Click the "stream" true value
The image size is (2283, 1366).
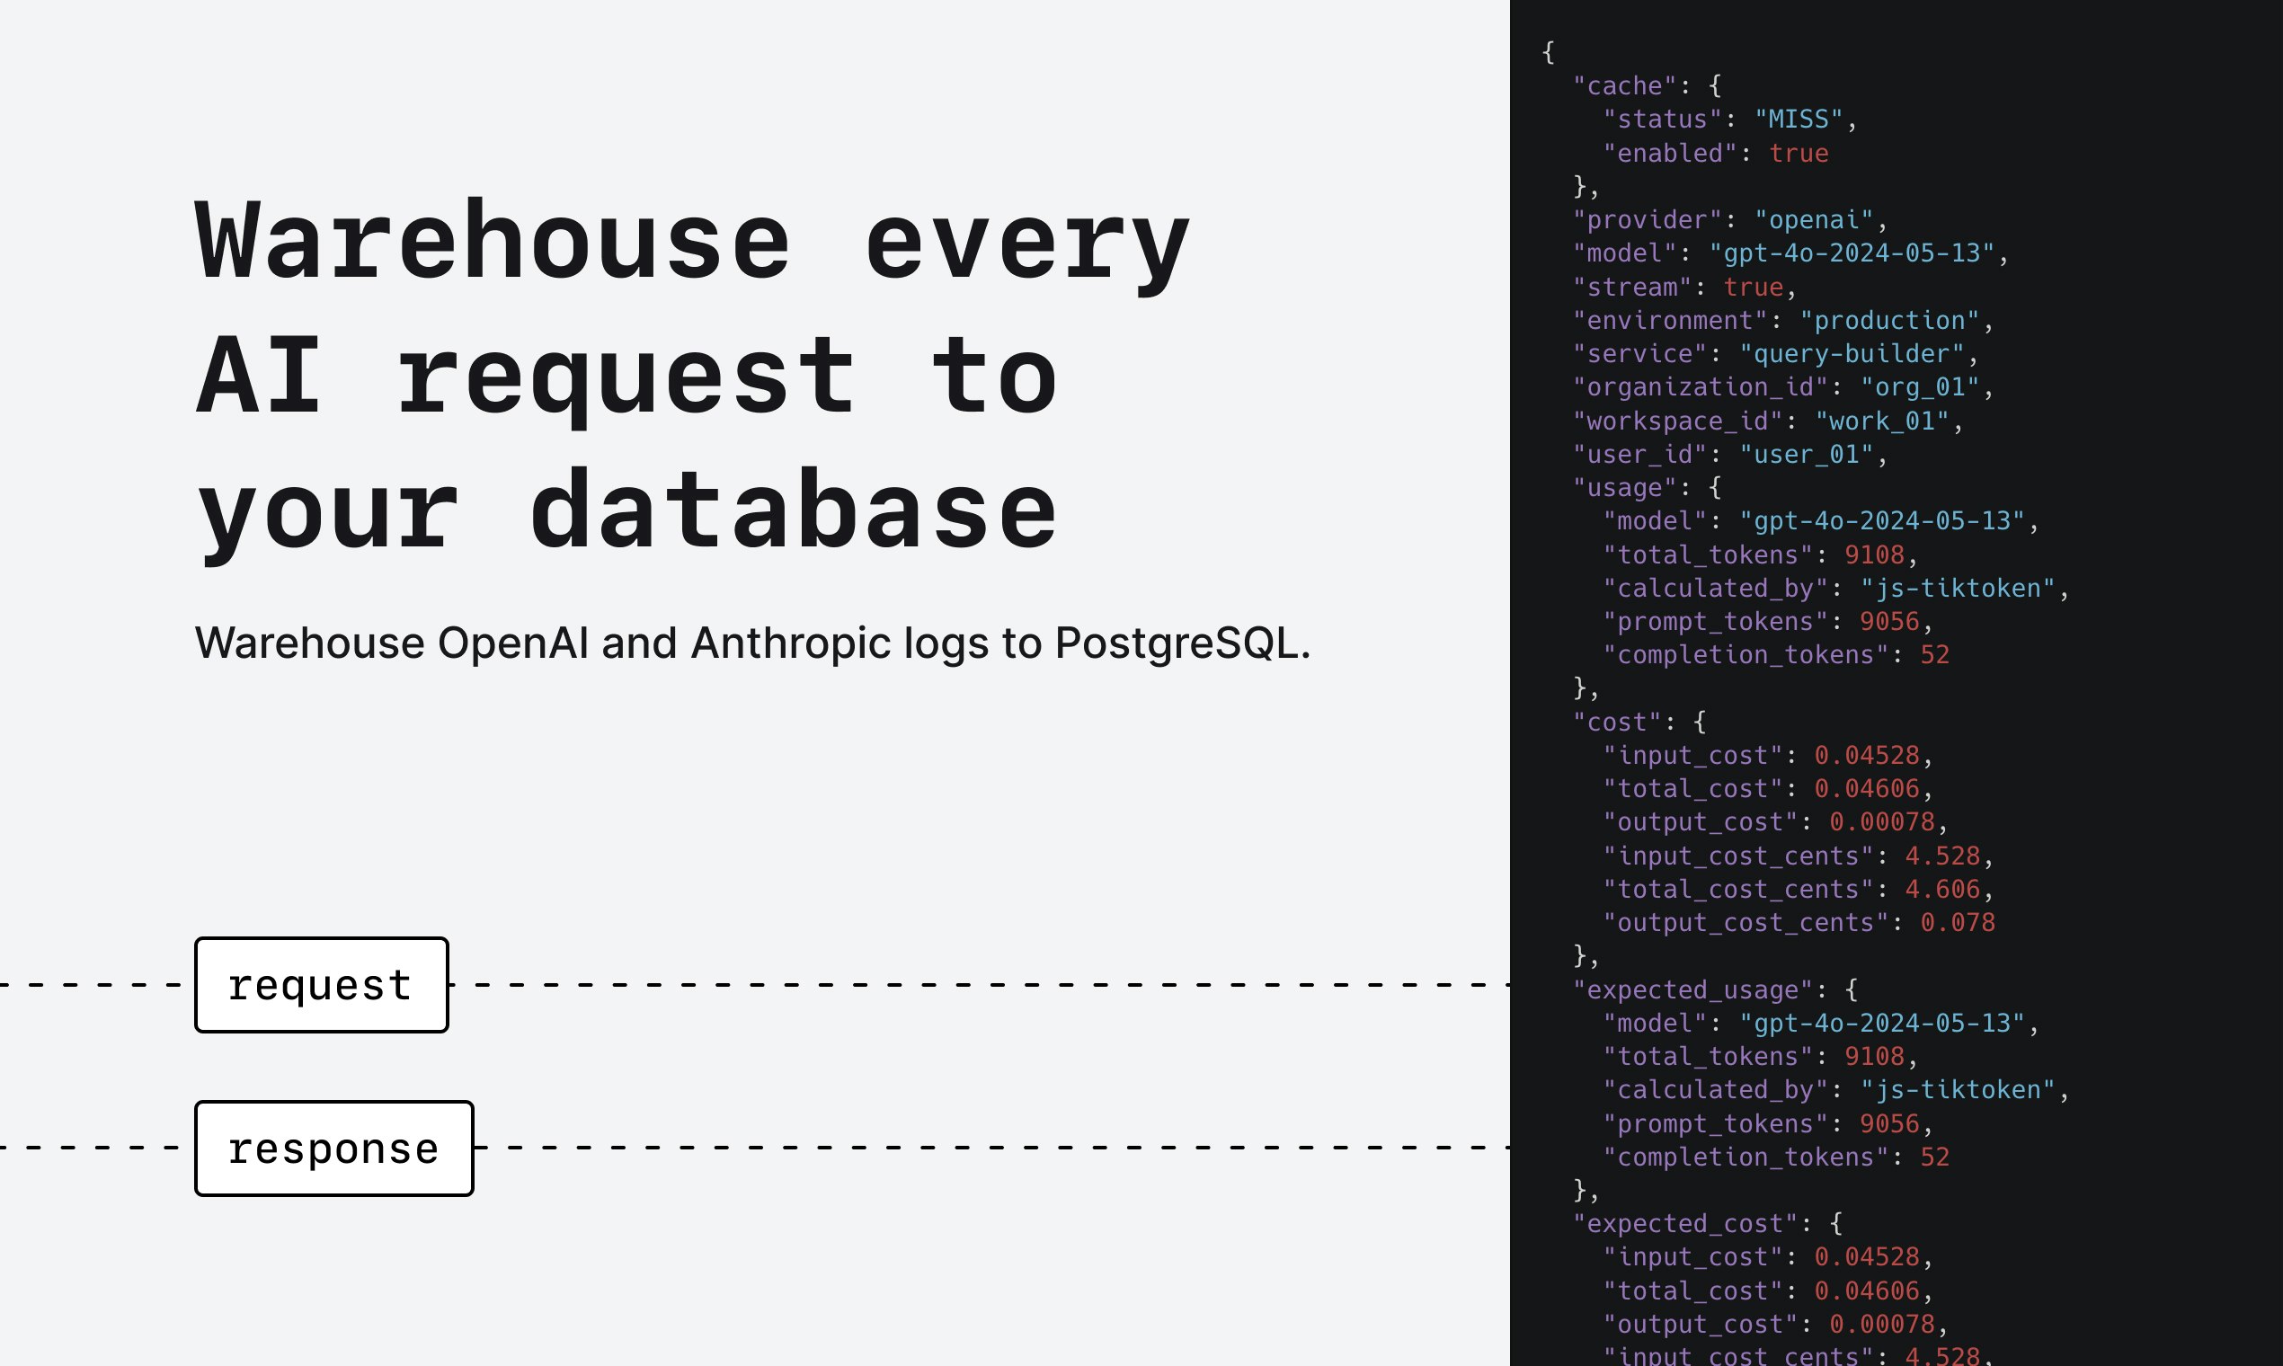coord(1753,288)
